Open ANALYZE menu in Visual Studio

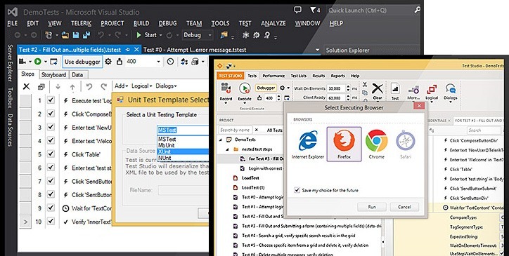(x=273, y=23)
